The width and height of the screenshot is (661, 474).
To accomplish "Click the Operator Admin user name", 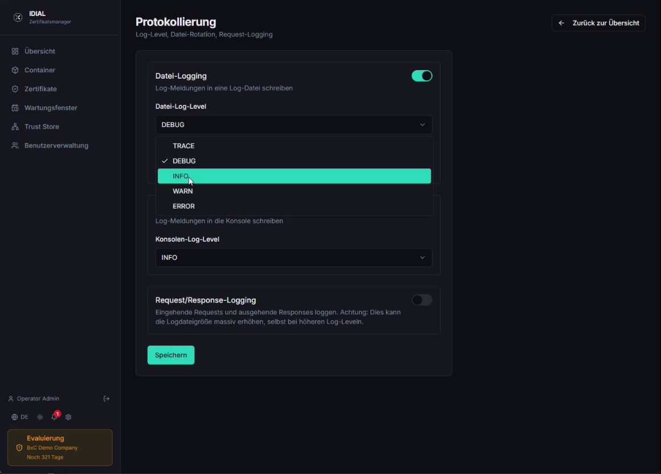I will pos(38,399).
